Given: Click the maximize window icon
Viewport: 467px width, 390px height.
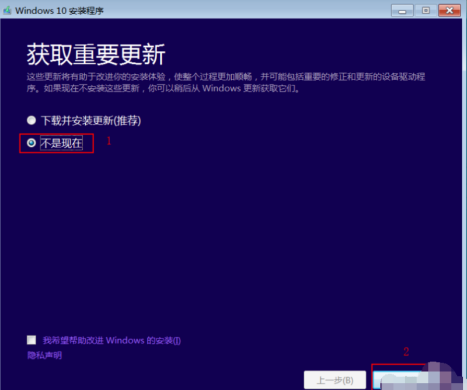Looking at the screenshot, I should point(425,10).
